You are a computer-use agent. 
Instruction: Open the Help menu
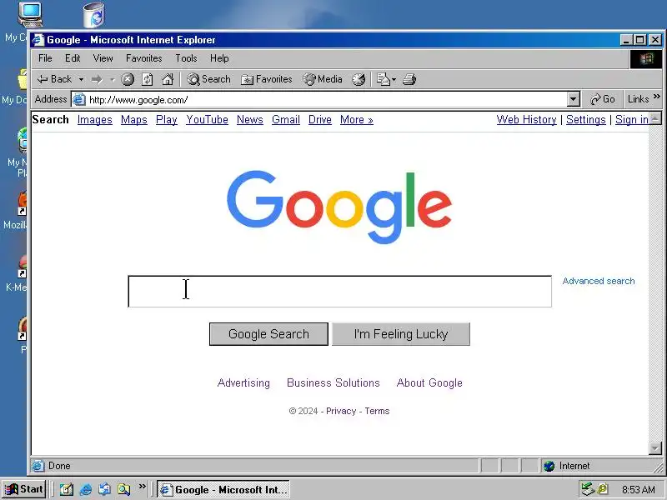tap(219, 58)
